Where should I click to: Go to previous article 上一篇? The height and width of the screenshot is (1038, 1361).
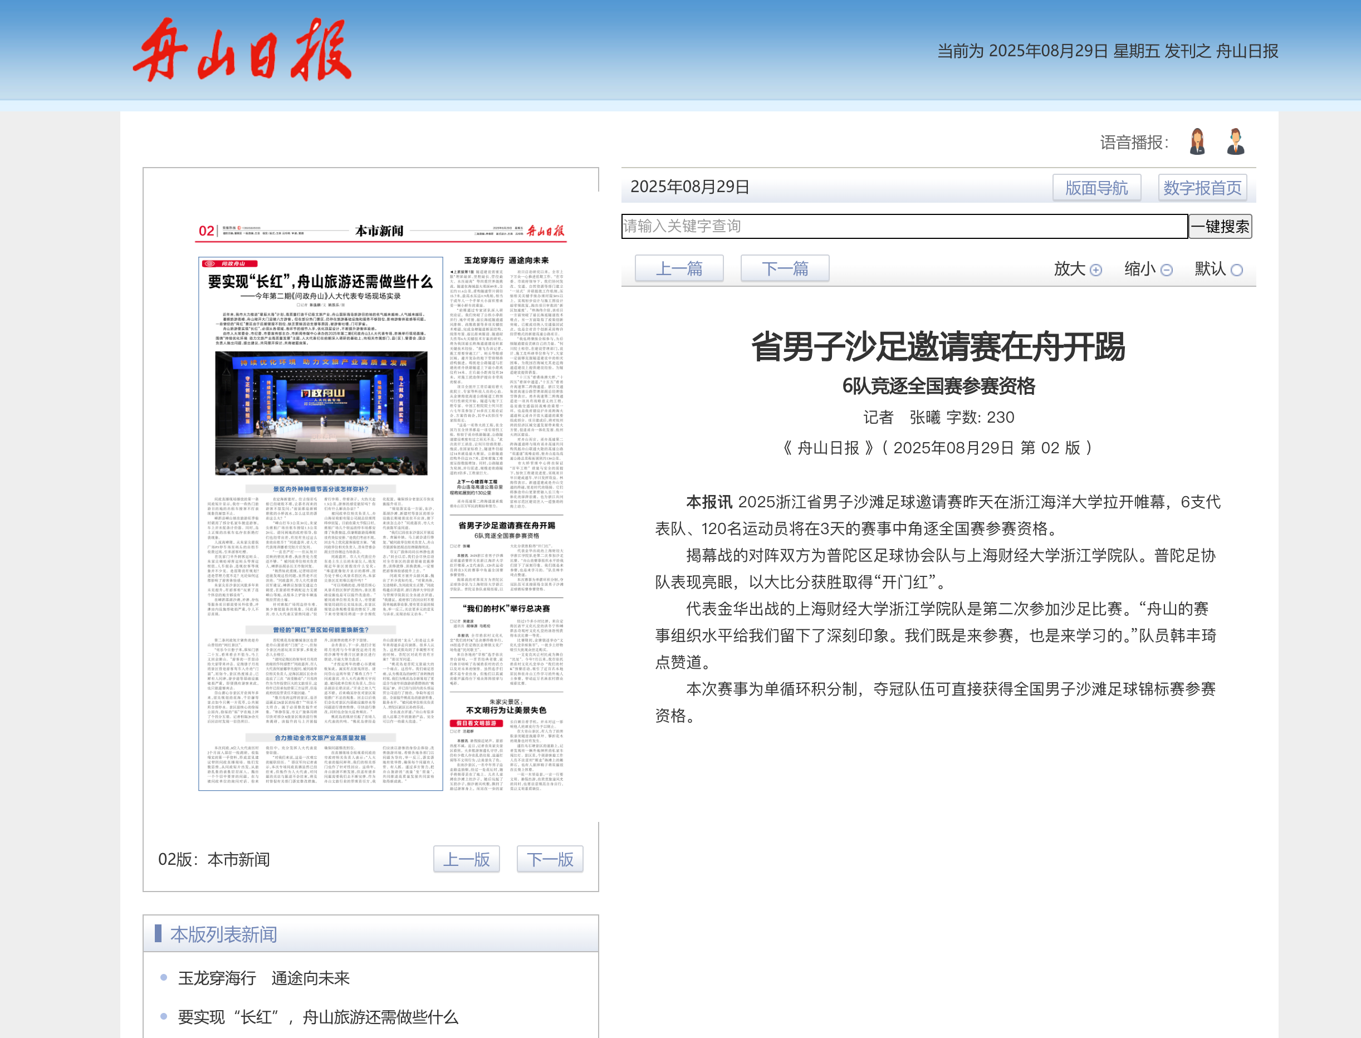679,268
